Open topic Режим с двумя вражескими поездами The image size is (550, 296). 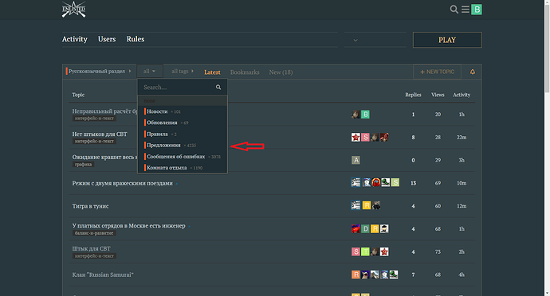tap(123, 183)
